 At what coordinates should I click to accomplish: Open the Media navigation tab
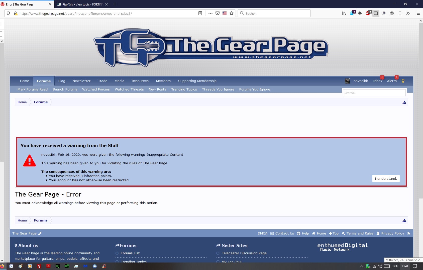[120, 81]
